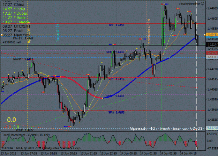The image size is (218, 156).
Task: Click -47.5385 on the indicator scale
Action: coord(212,148)
